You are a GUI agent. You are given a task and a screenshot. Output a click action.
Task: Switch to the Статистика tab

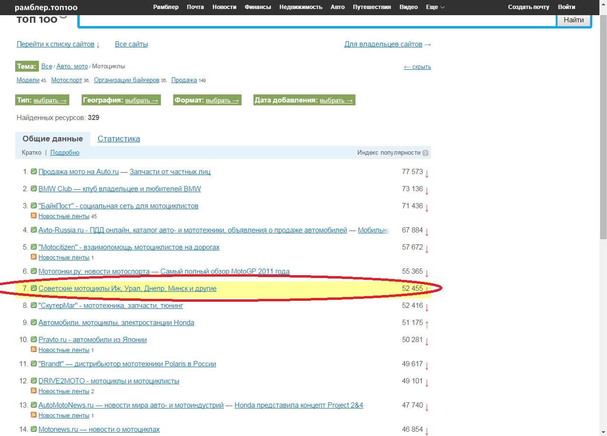[119, 139]
